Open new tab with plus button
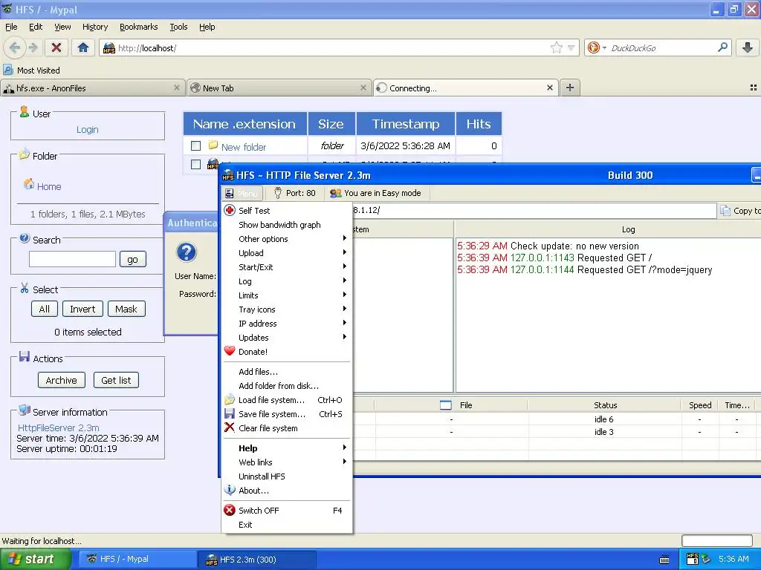Image resolution: width=761 pixels, height=570 pixels. [570, 88]
